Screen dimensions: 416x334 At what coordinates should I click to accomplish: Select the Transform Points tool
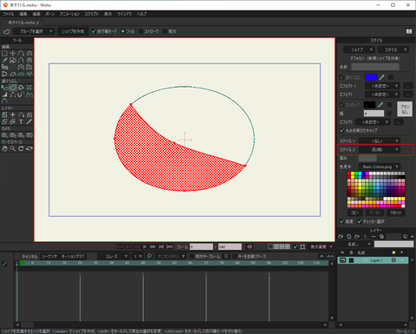tap(13, 53)
